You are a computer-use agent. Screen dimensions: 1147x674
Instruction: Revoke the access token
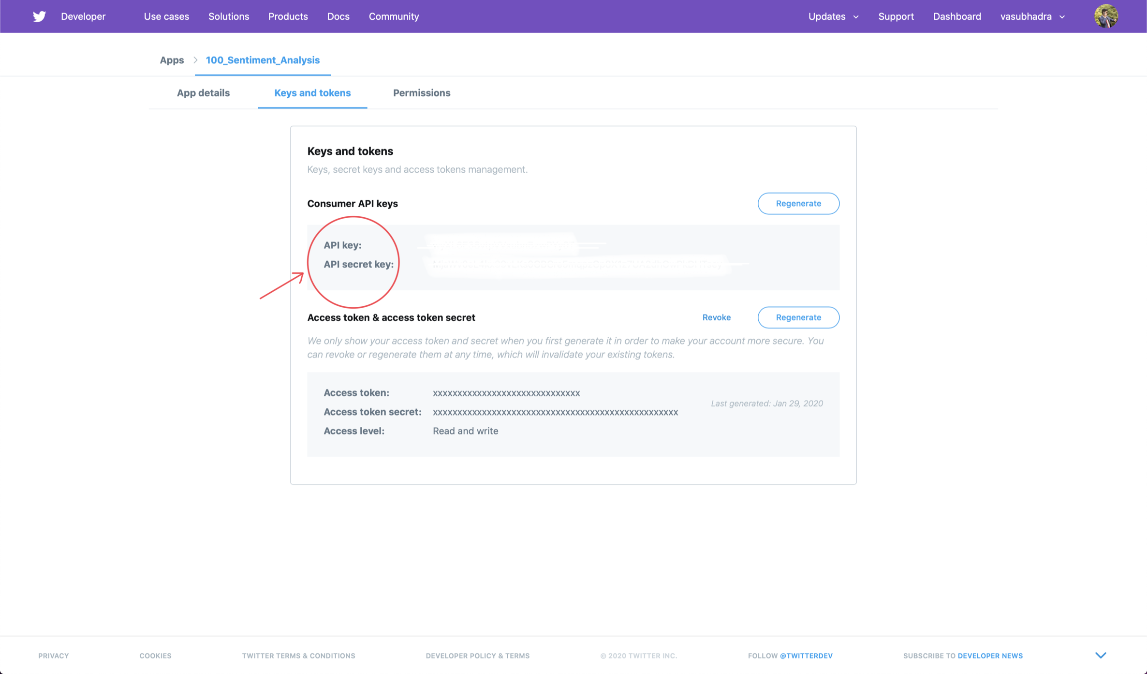pos(716,317)
